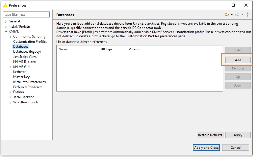Click the forward navigation arrow
Image resolution: width=253 pixels, height=158 pixels.
[237, 15]
